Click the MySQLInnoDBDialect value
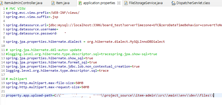 point(147,42)
